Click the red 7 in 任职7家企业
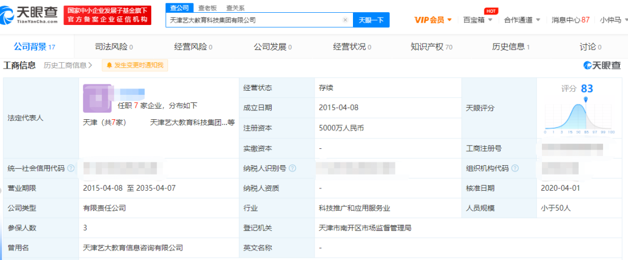Viewport: 628px width, 260px height. coord(136,106)
